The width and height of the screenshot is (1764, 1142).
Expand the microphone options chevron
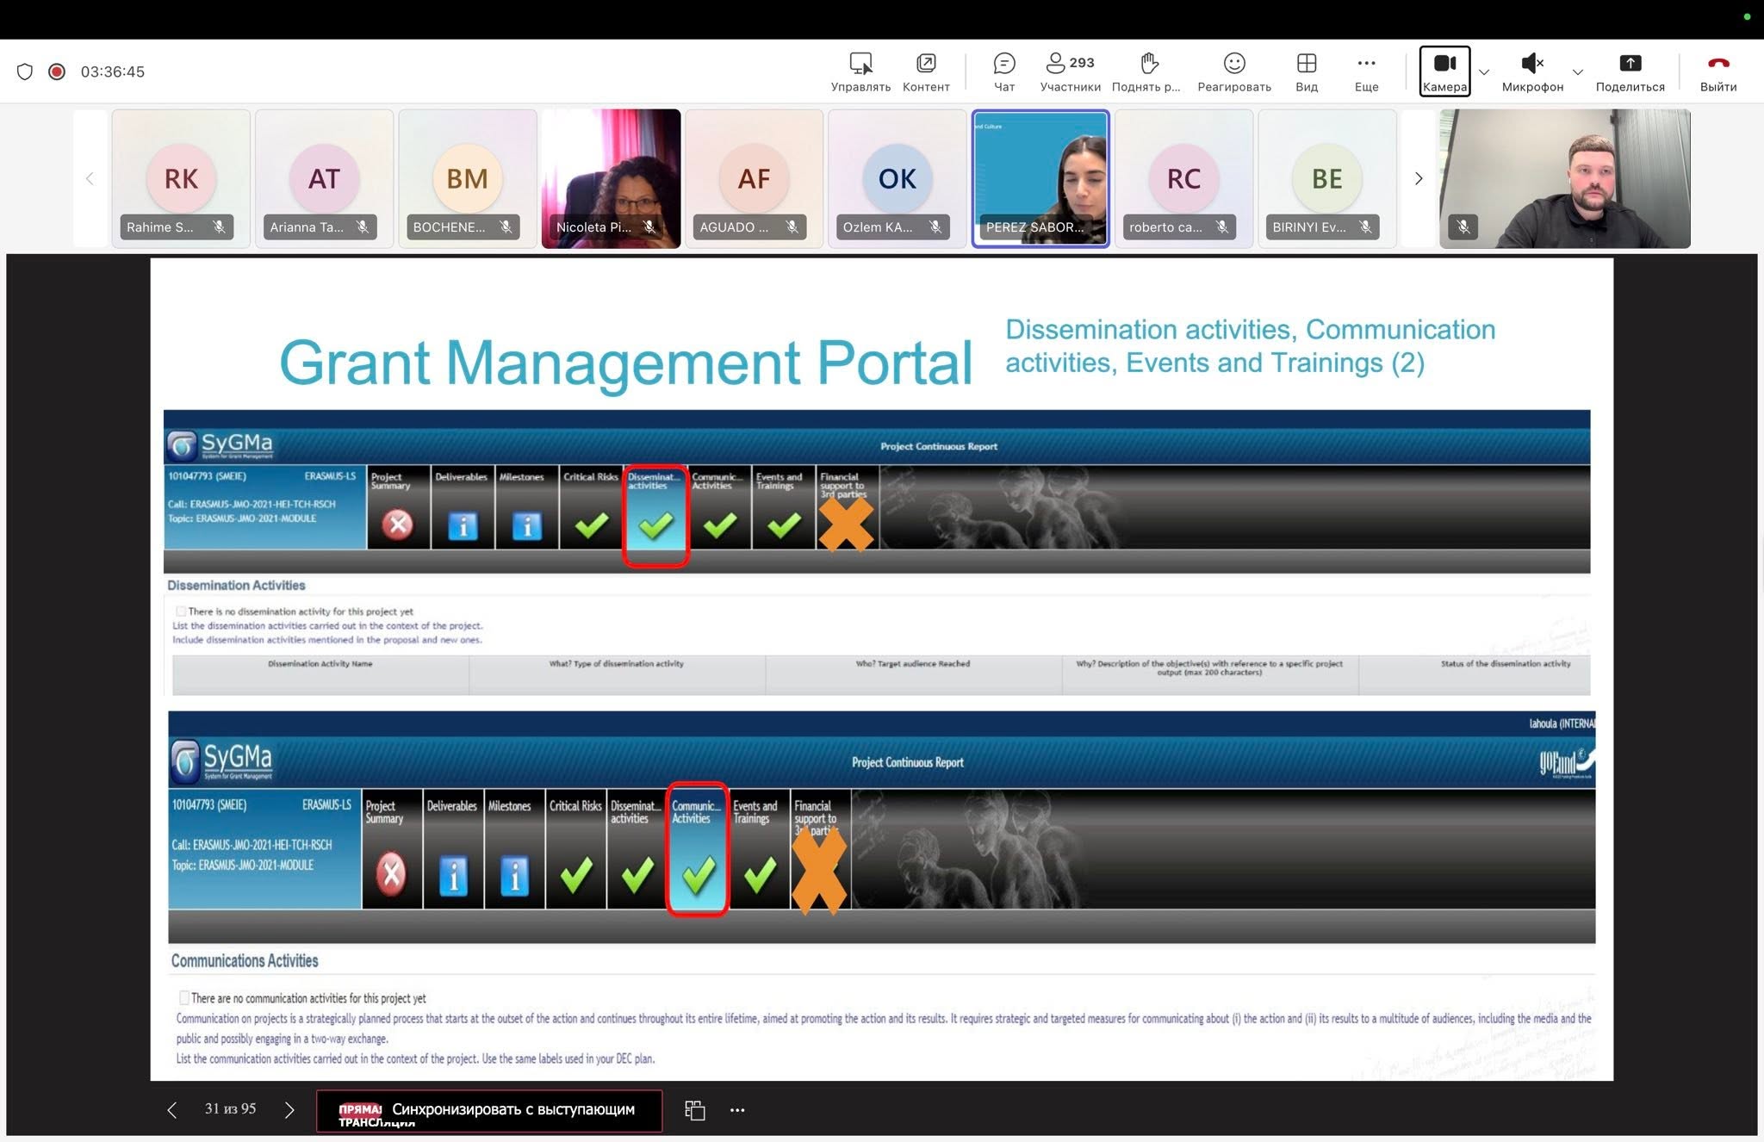[1578, 72]
